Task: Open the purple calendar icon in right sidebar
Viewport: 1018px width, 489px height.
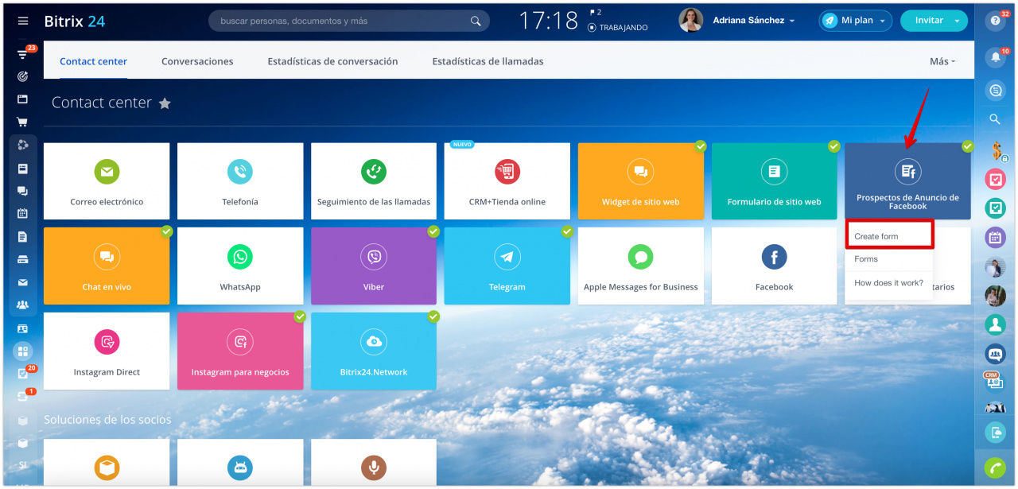Action: (995, 237)
